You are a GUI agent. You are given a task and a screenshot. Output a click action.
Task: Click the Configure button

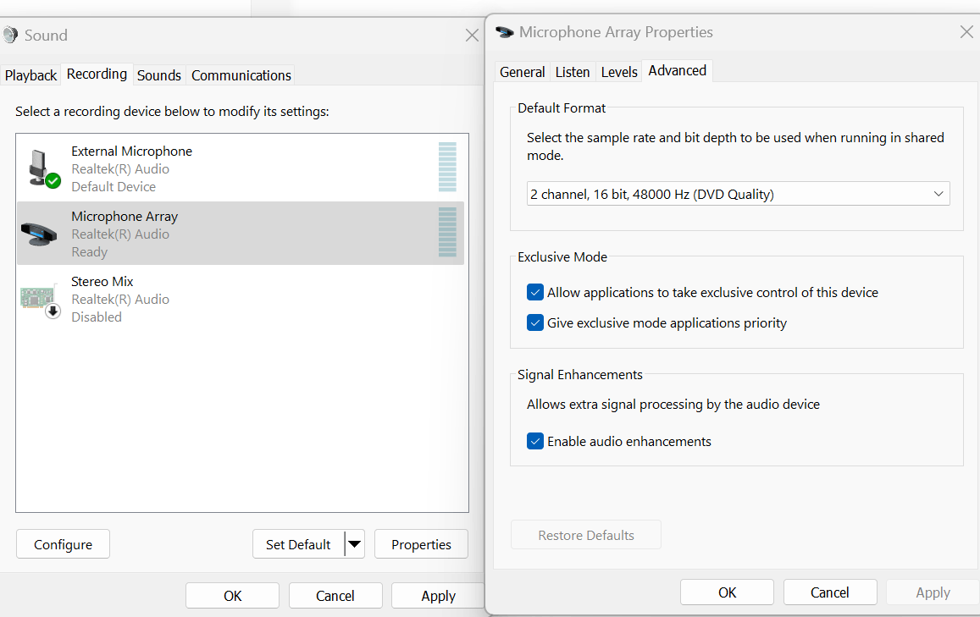point(64,544)
